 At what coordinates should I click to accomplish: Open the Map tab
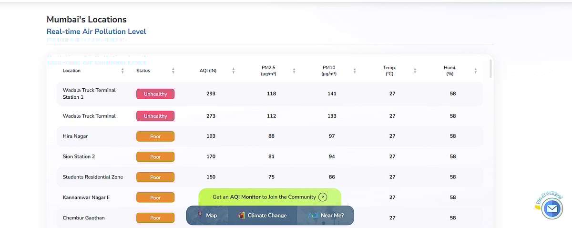click(211, 216)
